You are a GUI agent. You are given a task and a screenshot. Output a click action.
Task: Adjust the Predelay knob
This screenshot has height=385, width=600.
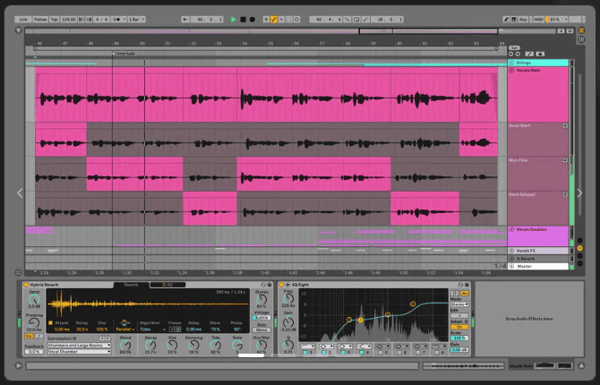[34, 322]
